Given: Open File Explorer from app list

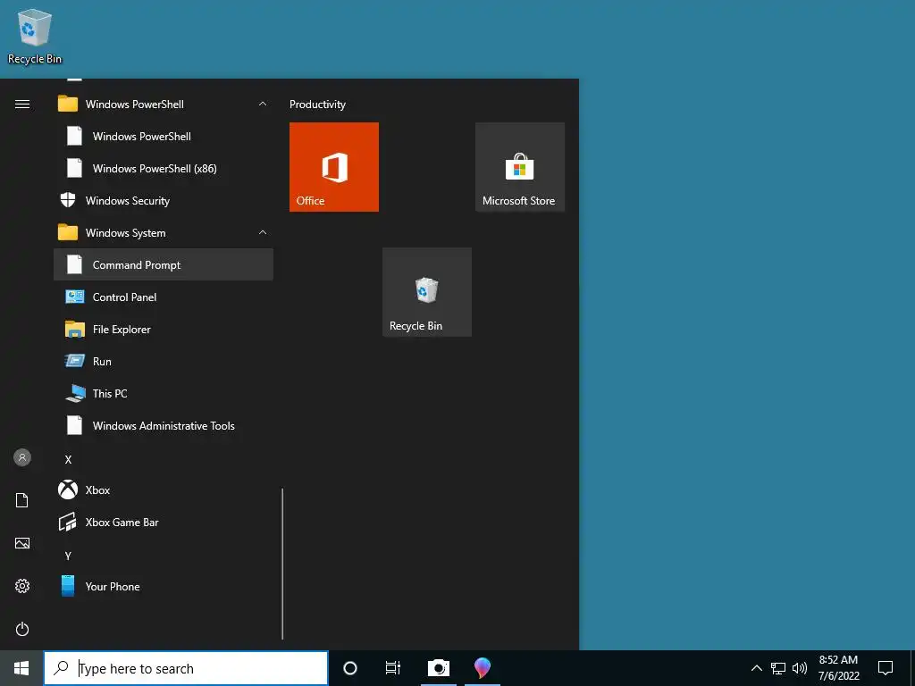Looking at the screenshot, I should click(x=164, y=329).
